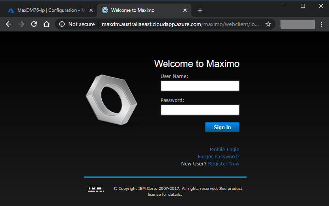The width and height of the screenshot is (329, 206).
Task: Minimize the browser window
Action: coord(285,6)
